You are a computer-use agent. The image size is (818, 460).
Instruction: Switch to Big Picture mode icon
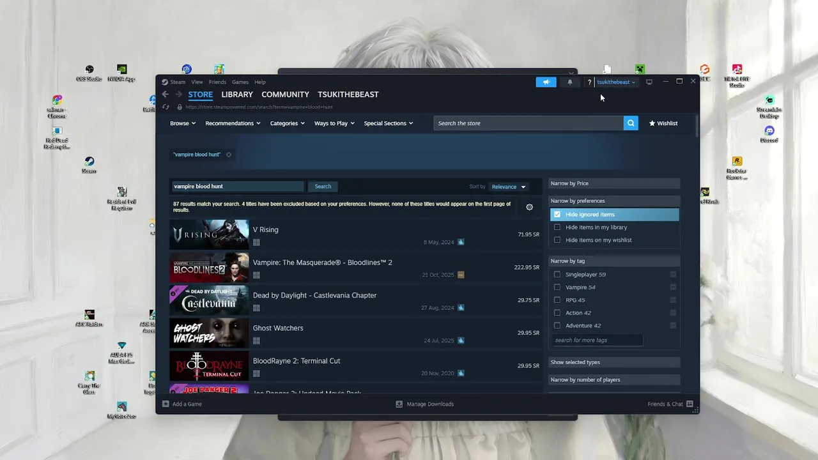649,82
